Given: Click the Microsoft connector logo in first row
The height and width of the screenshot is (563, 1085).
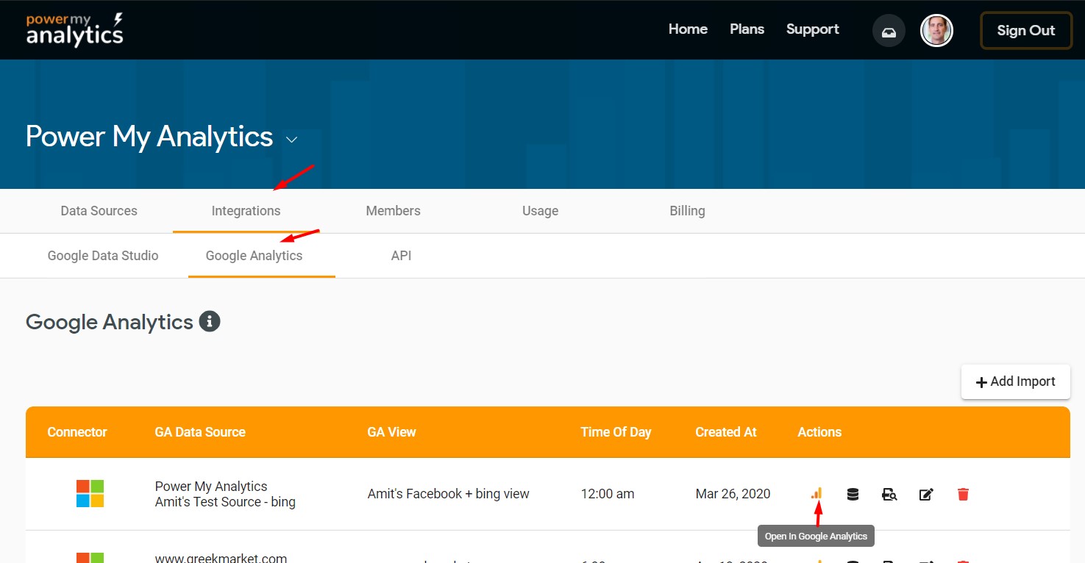Looking at the screenshot, I should click(90, 493).
